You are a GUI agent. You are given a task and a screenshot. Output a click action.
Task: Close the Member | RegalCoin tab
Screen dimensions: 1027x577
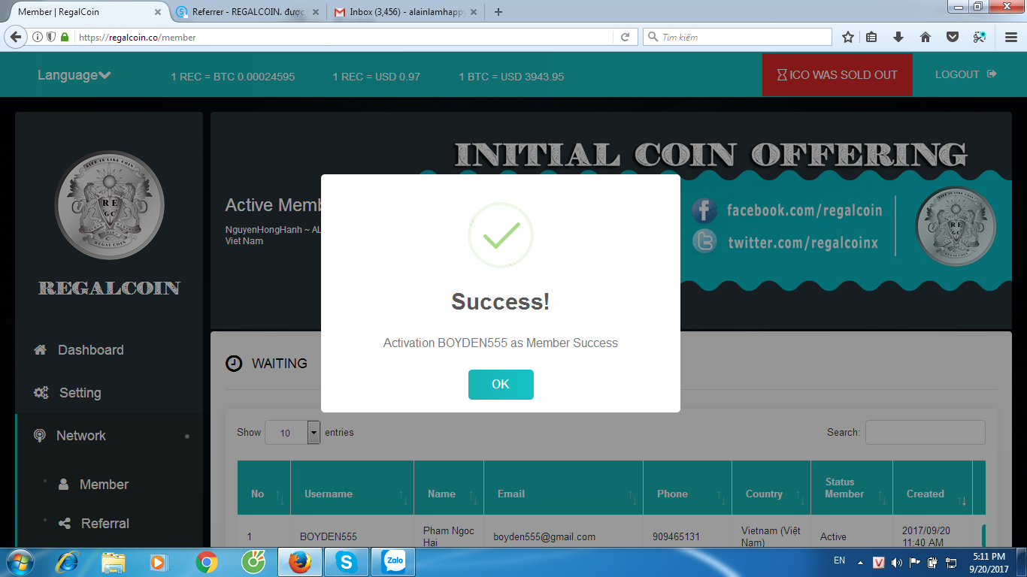pyautogui.click(x=158, y=12)
